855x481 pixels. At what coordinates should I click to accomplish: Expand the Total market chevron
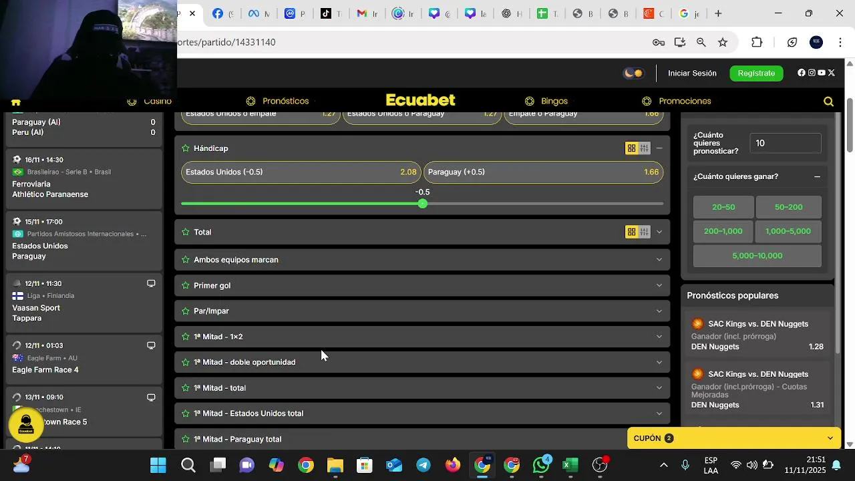coord(659,232)
